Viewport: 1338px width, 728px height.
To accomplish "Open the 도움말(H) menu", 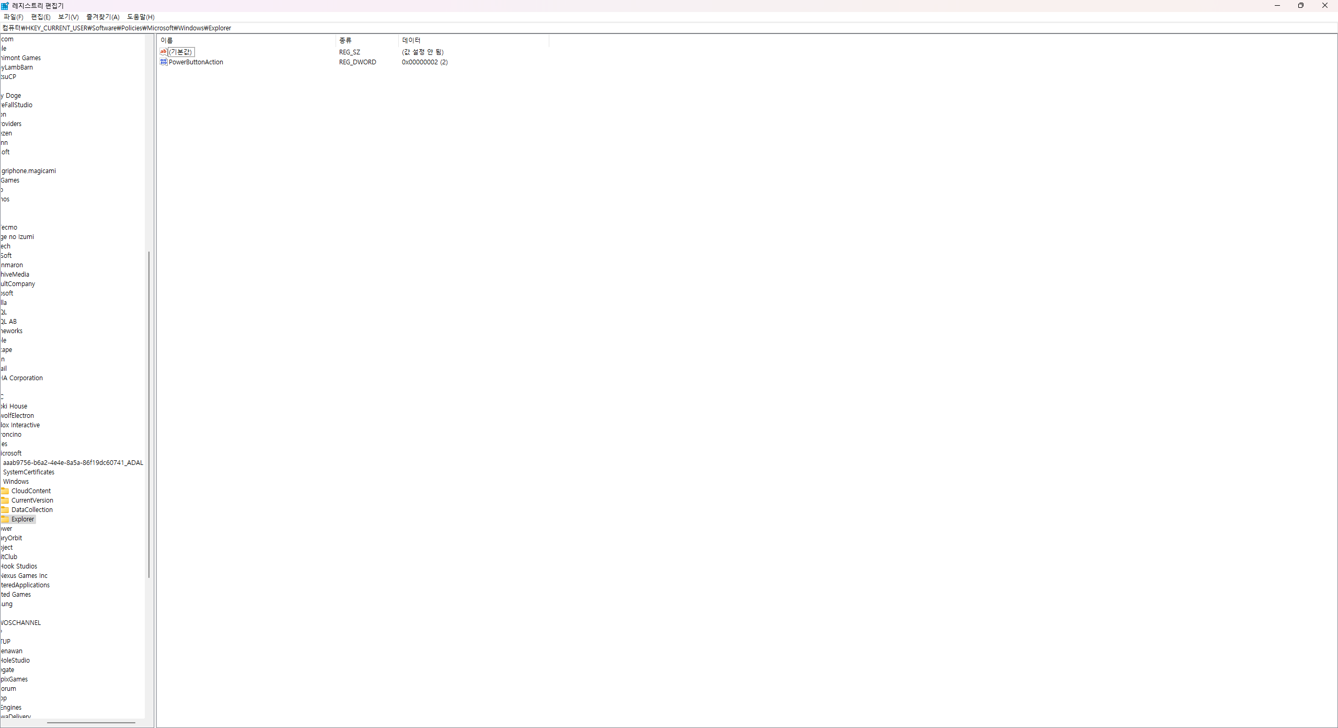I will [x=141, y=17].
